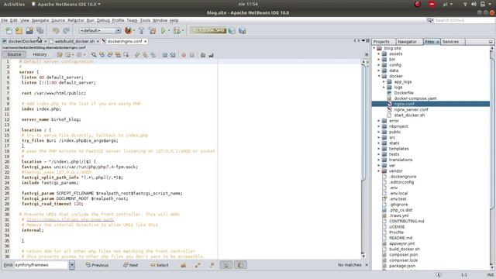Viewport: 496px width, 279px height.
Task: Click the Toggle Bookmark editor icon
Action: [x=153, y=55]
